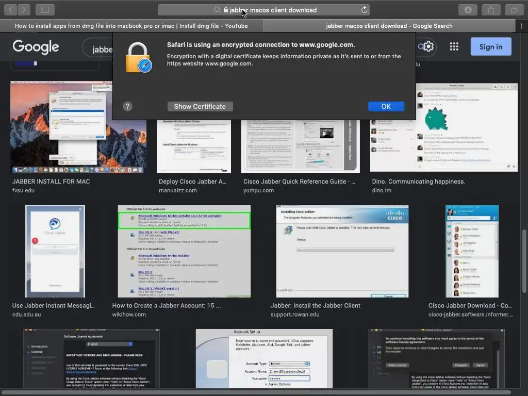Screen dimensions: 528x396
Task: Click the magnifier icon in address bar
Action: tap(218, 10)
